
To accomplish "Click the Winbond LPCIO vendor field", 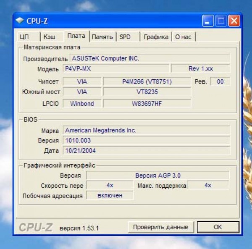I will pyautogui.click(x=82, y=104).
